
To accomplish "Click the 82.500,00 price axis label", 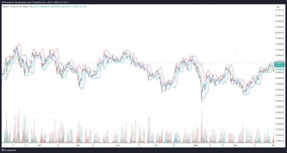I will [x=280, y=27].
